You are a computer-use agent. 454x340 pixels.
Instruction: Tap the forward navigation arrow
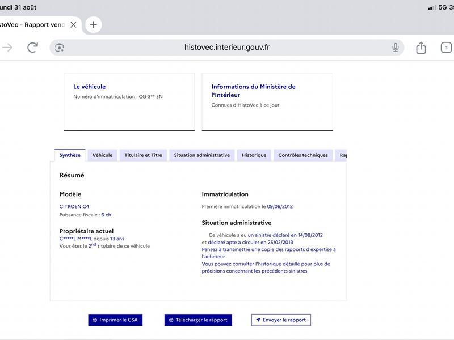point(7,48)
